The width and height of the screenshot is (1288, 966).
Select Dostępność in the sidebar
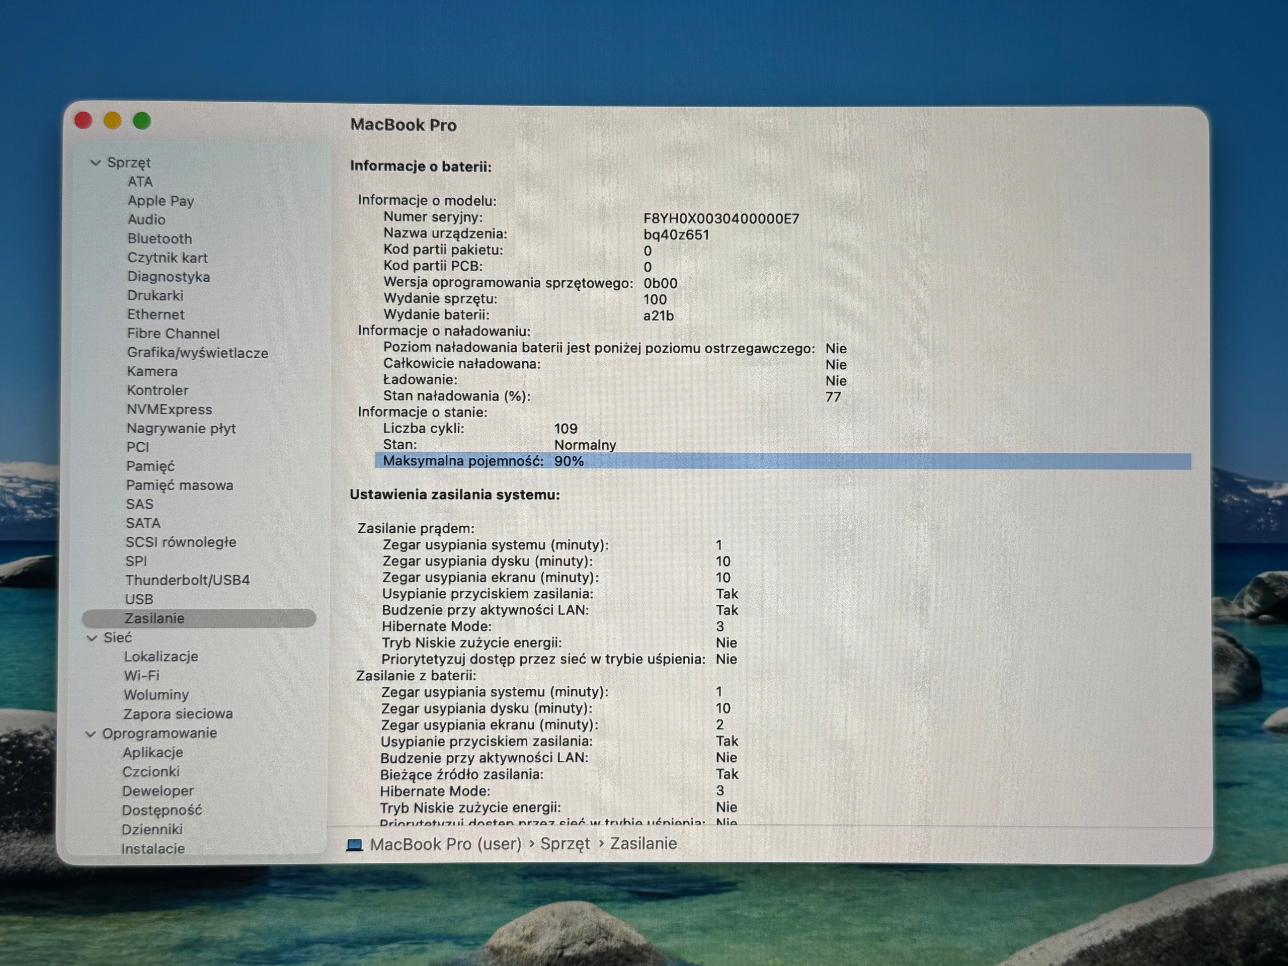(162, 810)
